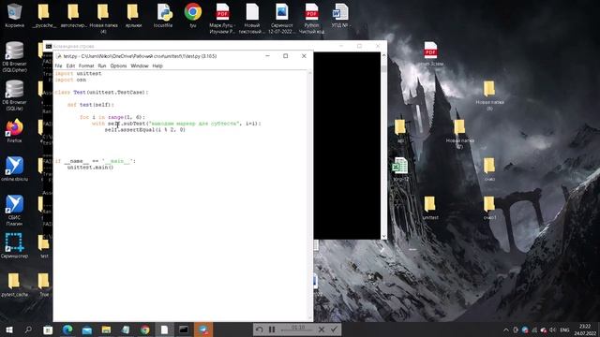Cancel recording with the X button
Screen dimensions: 600x337
322,330
